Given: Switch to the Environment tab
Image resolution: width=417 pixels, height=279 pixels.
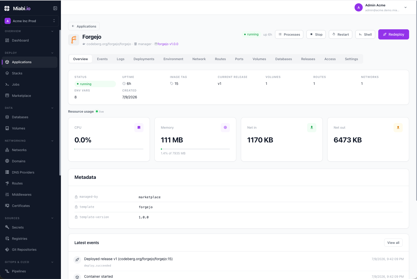Looking at the screenshot, I should pyautogui.click(x=173, y=59).
